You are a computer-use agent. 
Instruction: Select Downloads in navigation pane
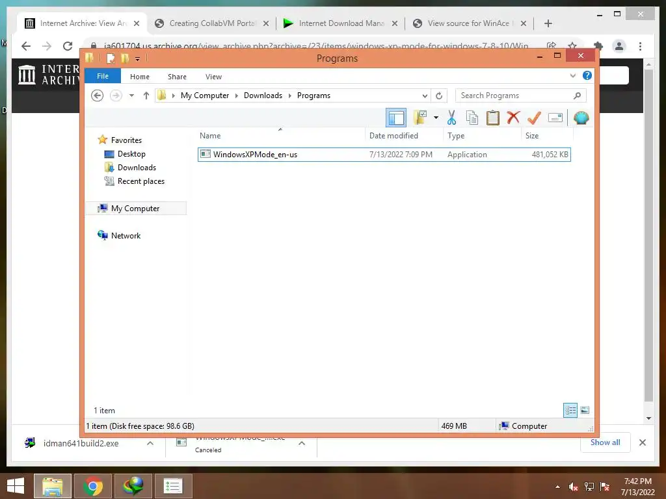pyautogui.click(x=137, y=167)
